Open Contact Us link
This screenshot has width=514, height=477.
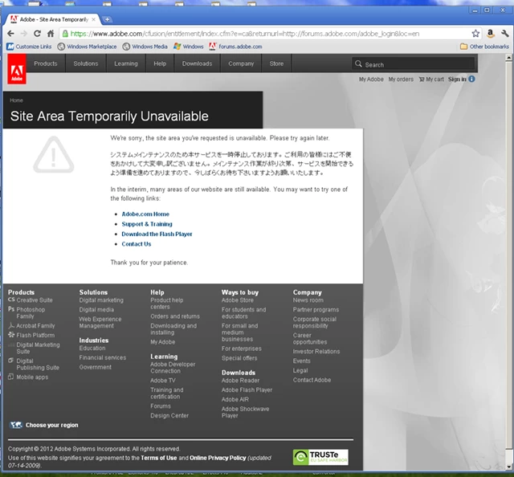click(137, 244)
